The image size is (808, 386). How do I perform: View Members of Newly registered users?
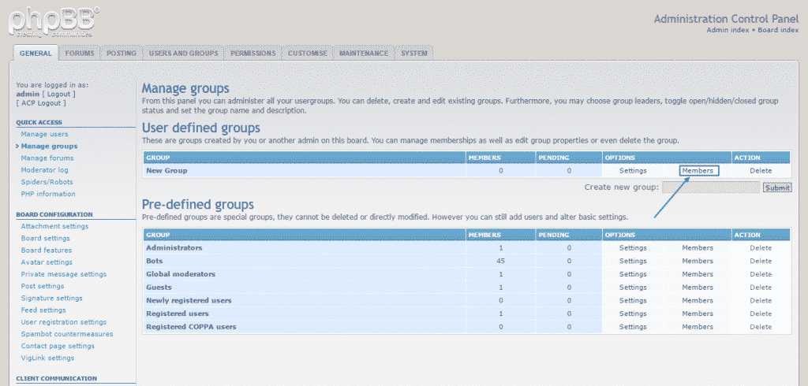(x=698, y=301)
